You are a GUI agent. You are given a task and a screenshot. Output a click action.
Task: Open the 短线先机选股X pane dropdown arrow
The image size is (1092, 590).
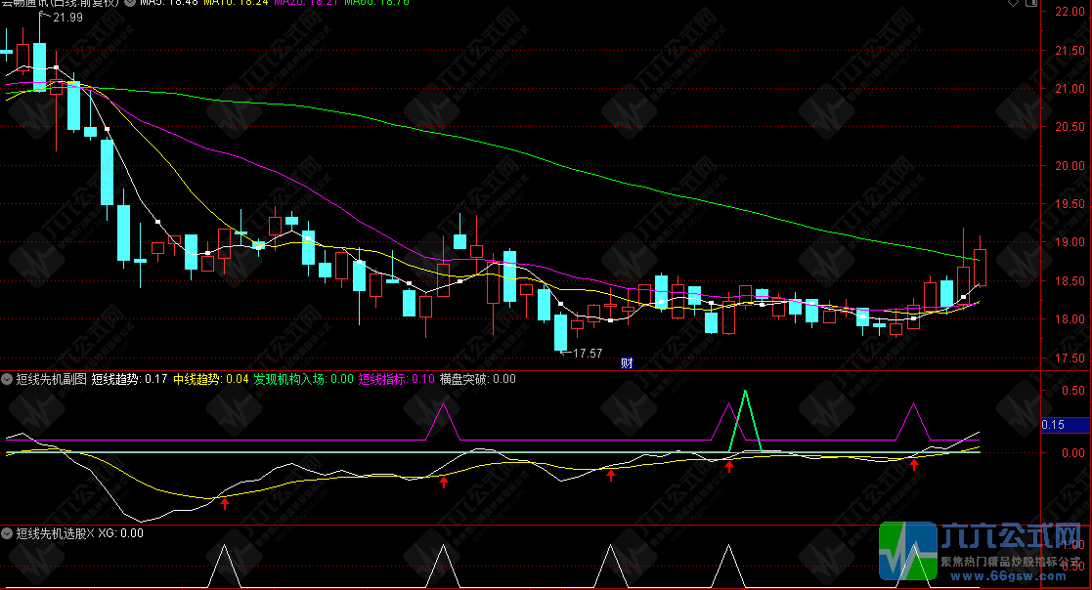point(7,533)
